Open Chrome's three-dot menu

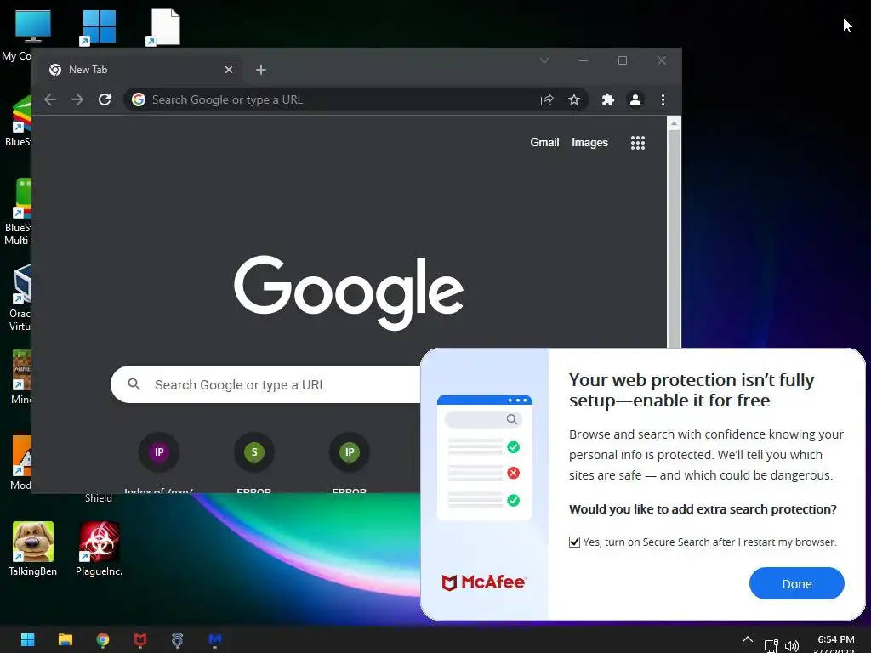(663, 100)
